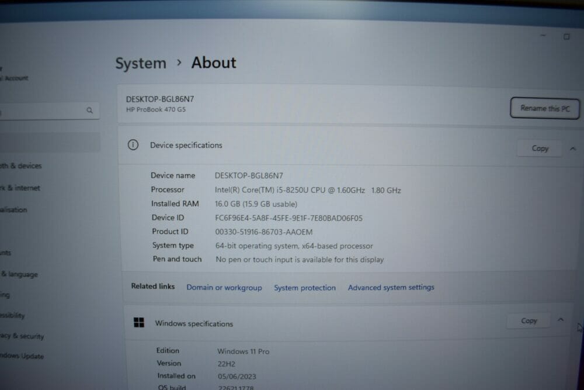Click the HP ProBook 470 G5 model text
Screen dimensions: 584x390
click(x=156, y=109)
